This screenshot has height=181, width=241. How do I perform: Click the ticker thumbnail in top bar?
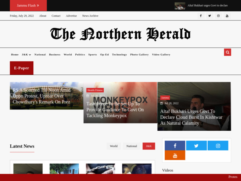[x=180, y=6]
